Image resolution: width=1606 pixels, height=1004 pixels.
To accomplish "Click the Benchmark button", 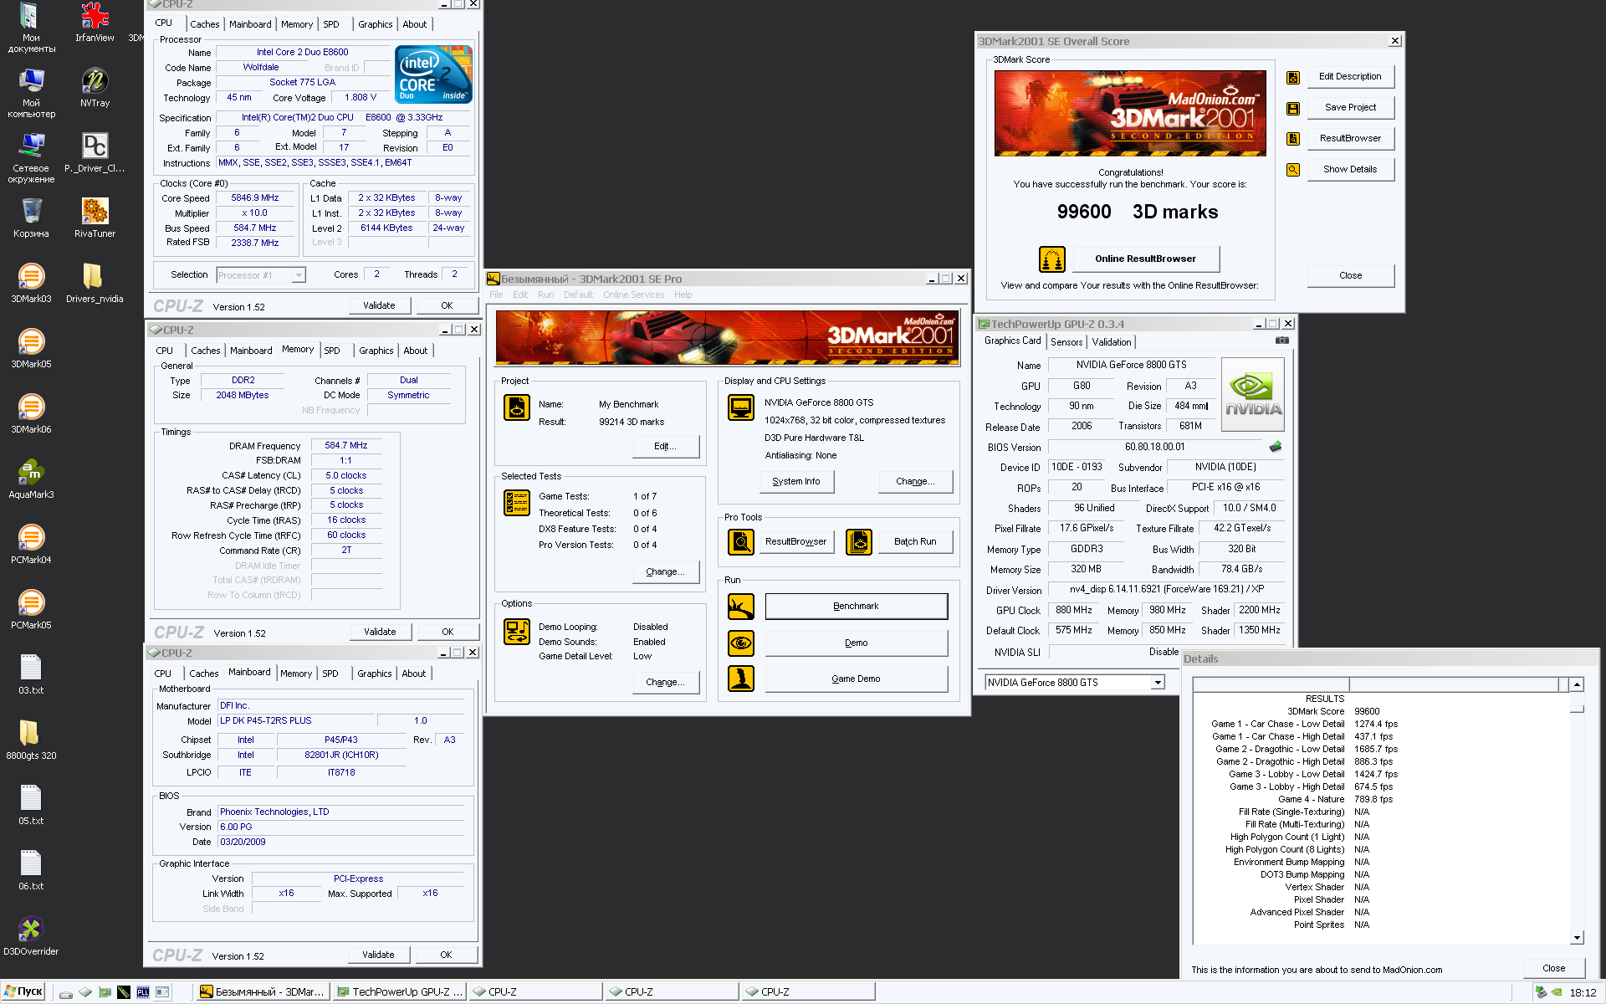I will (857, 607).
